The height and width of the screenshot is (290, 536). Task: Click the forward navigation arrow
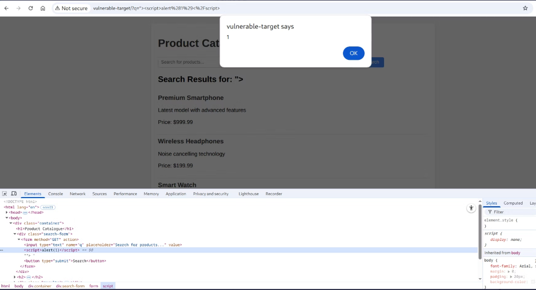point(19,8)
